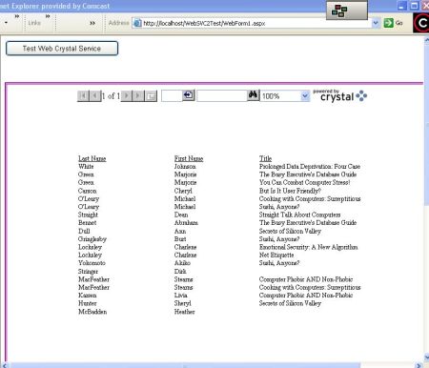Click the Last Name column header
Viewport: 429px width, 368px height.
[x=92, y=158]
